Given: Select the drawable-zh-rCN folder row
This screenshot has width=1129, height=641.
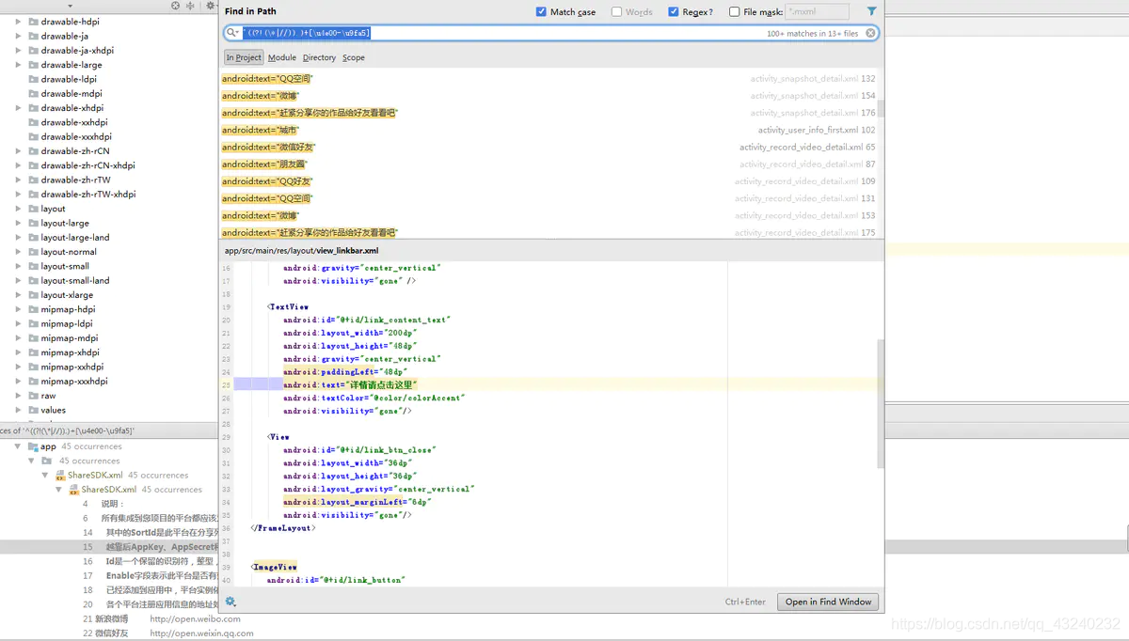Looking at the screenshot, I should pos(109,151).
